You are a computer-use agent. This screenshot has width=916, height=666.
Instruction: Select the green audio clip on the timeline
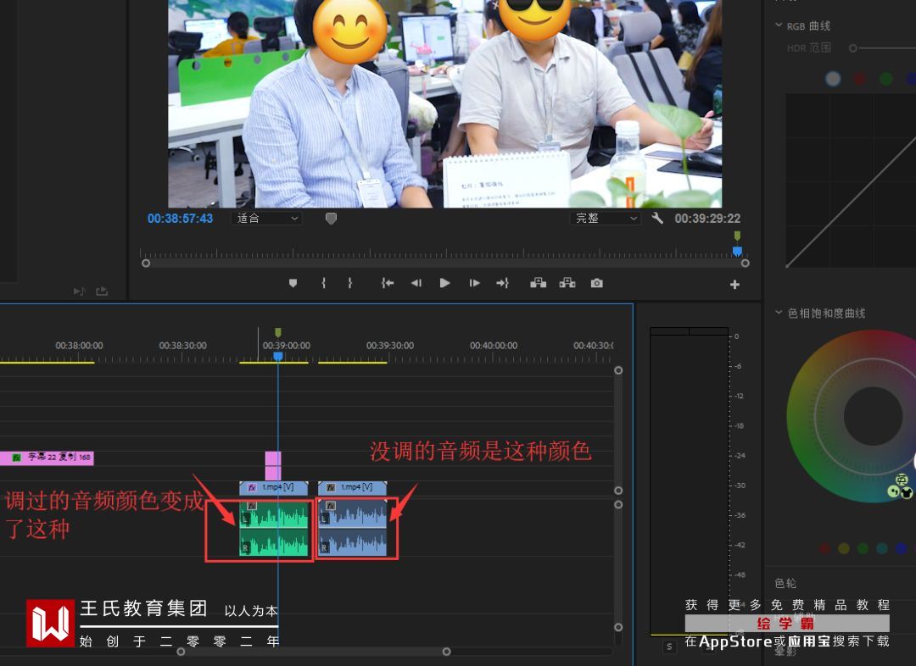click(273, 528)
